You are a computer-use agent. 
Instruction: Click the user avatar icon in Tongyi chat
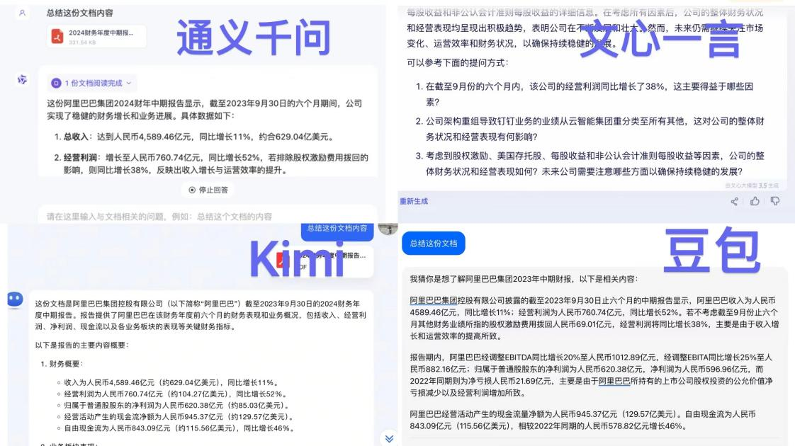pyautogui.click(x=22, y=13)
